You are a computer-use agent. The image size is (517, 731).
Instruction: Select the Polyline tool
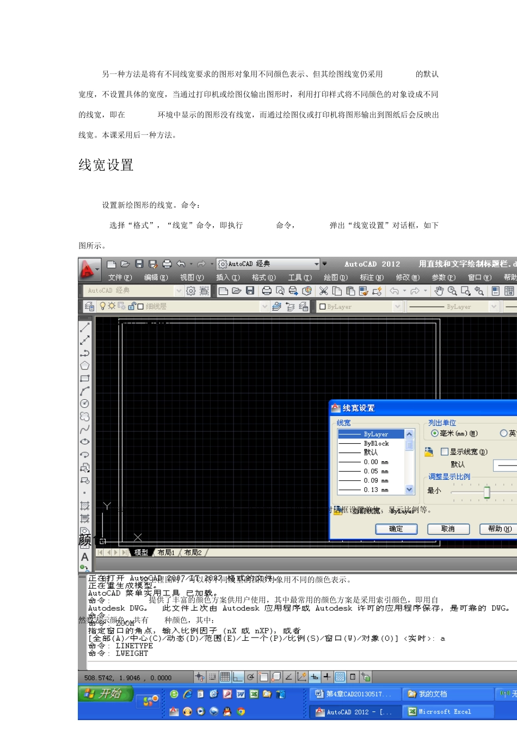[x=85, y=353]
